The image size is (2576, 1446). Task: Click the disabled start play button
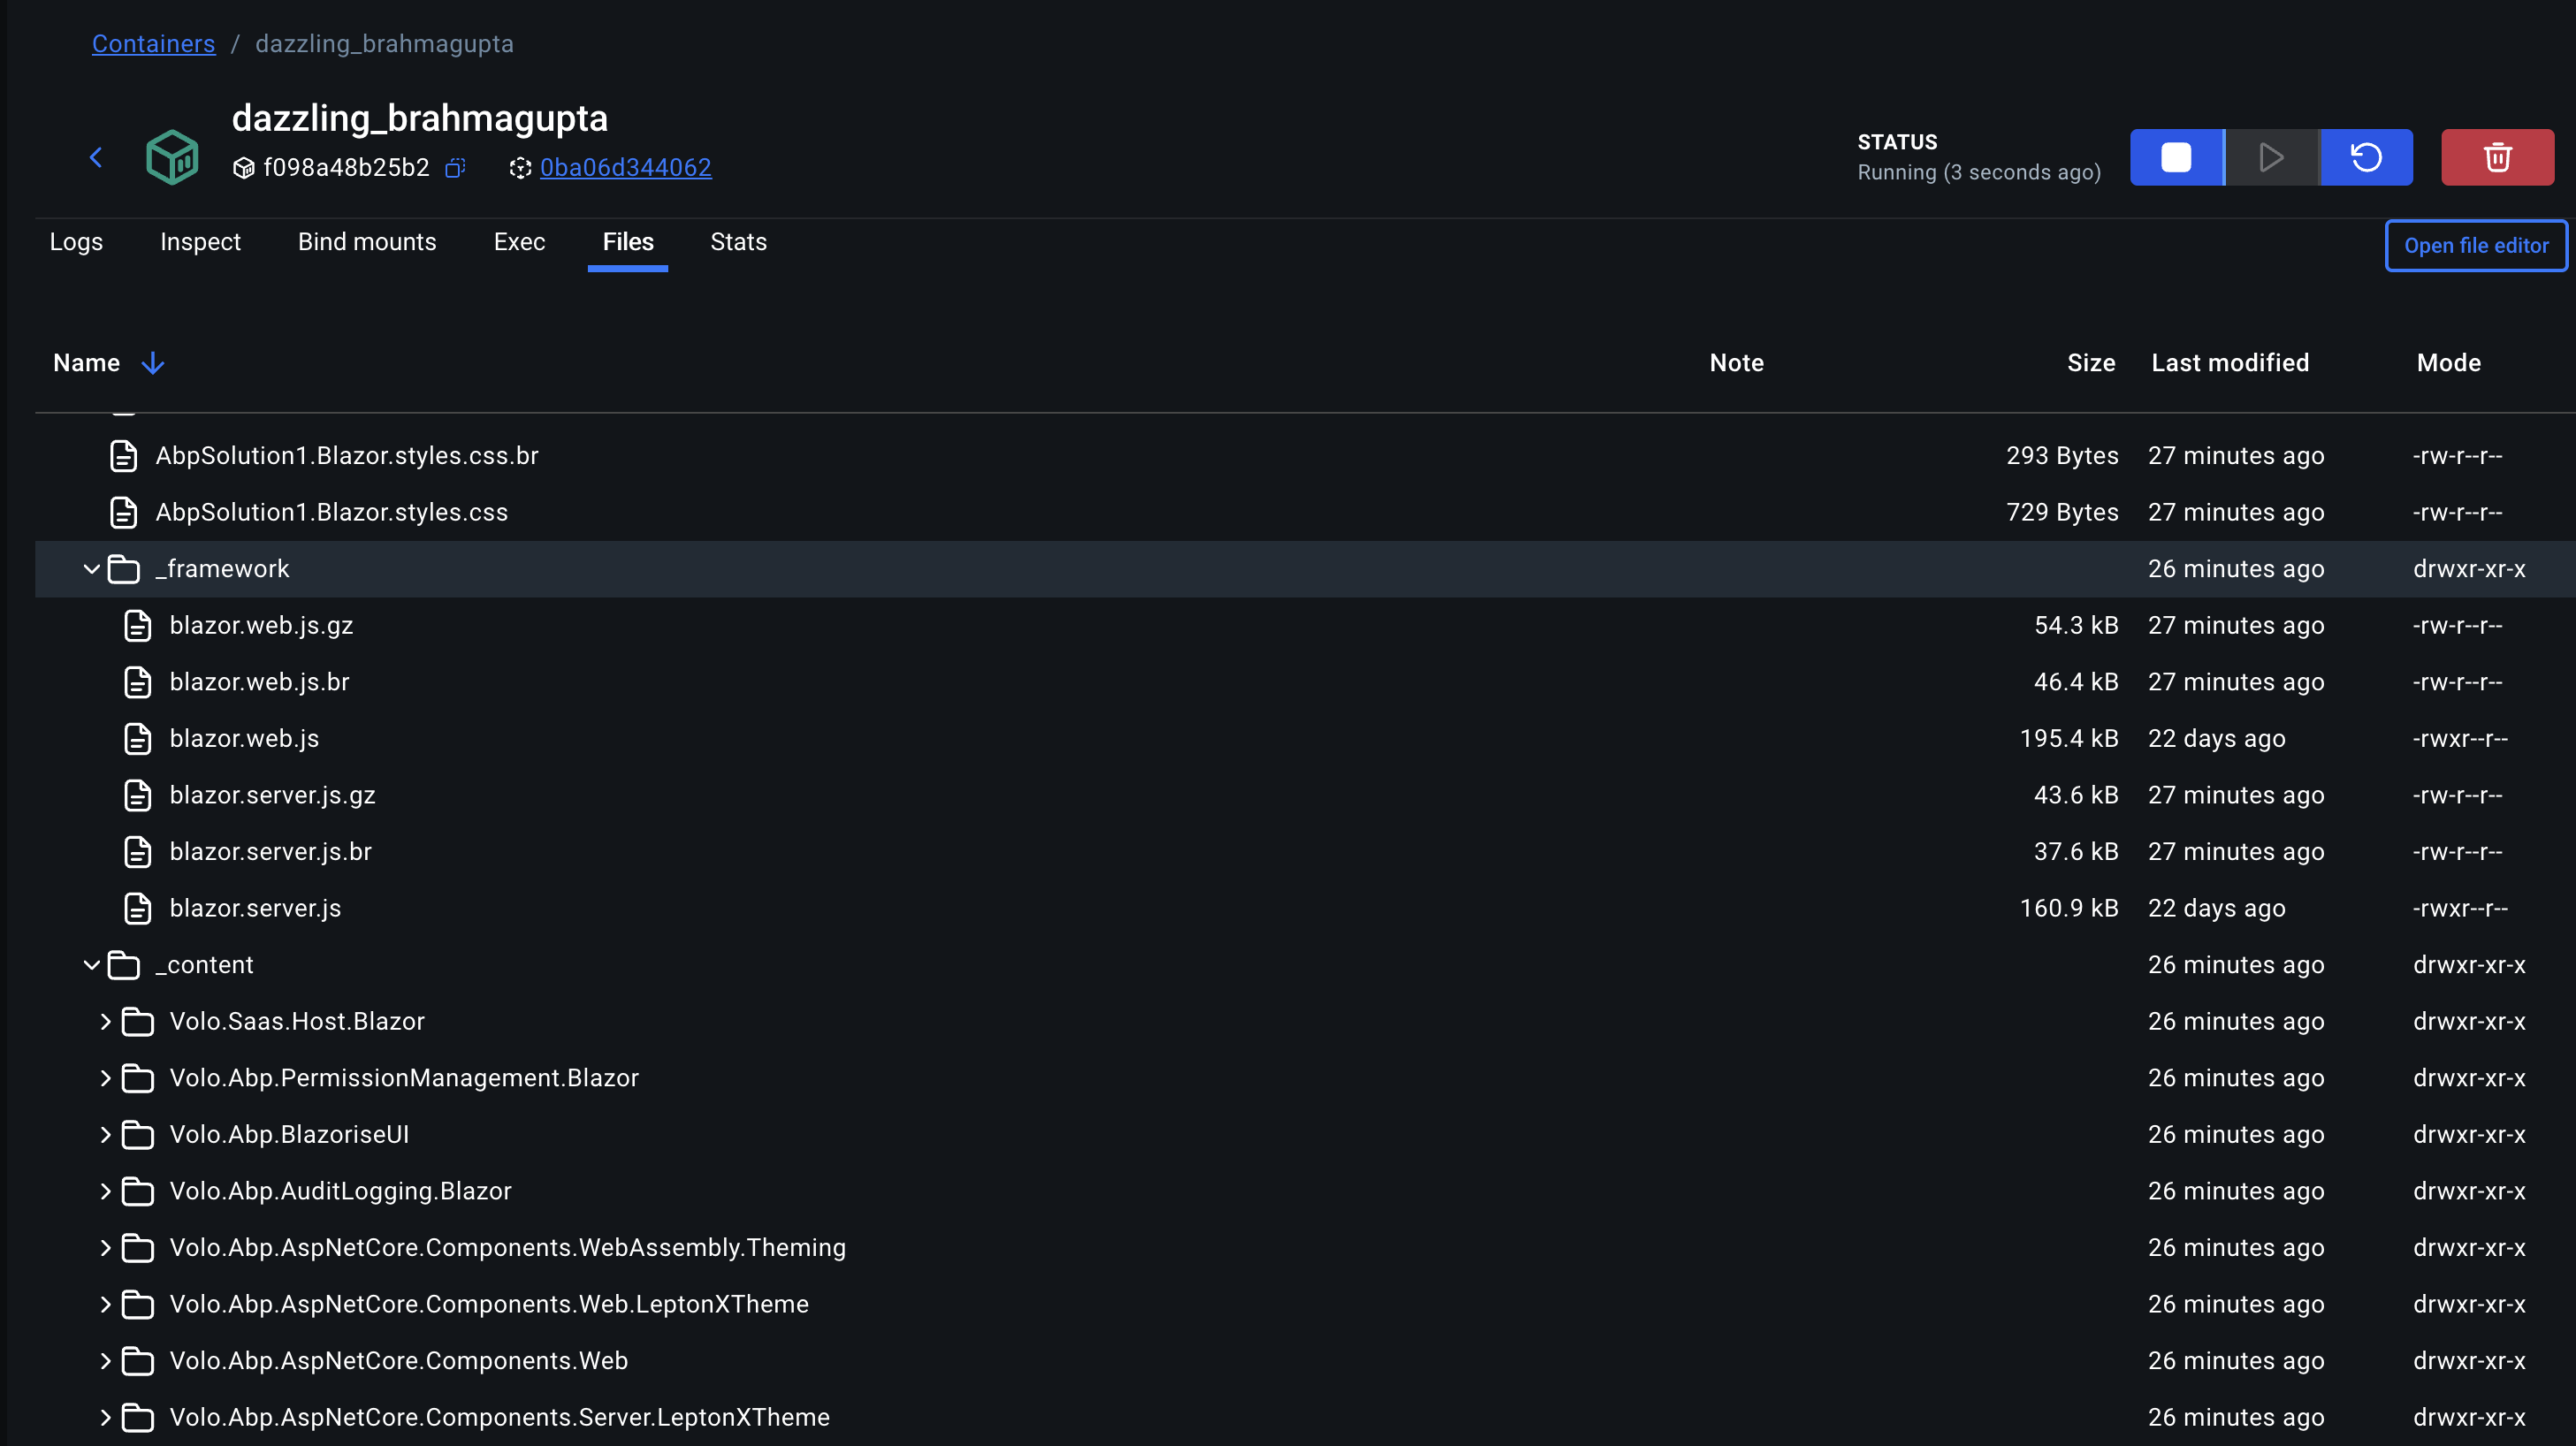(2271, 157)
